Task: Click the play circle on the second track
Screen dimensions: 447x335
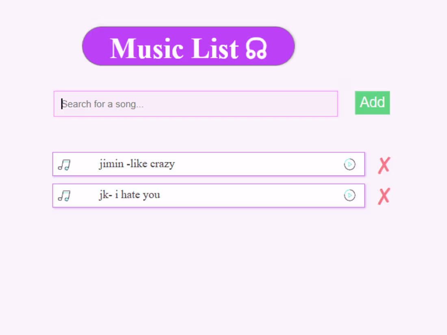Action: 349,195
